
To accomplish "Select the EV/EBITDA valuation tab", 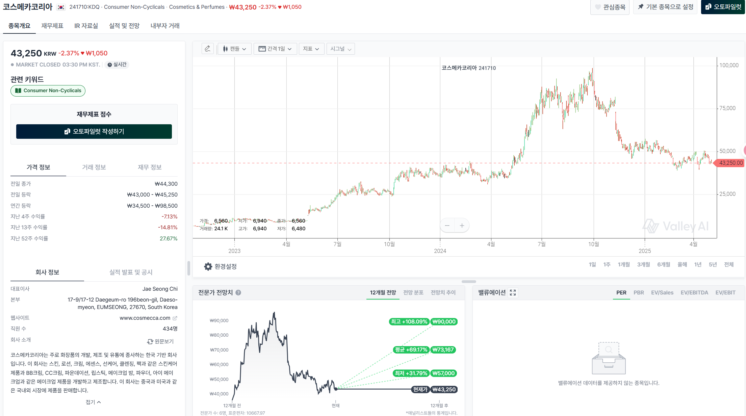I will (694, 293).
